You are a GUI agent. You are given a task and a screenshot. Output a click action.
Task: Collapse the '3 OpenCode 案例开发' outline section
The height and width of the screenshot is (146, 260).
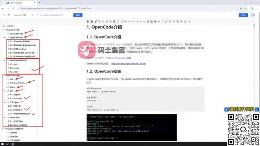3,129
